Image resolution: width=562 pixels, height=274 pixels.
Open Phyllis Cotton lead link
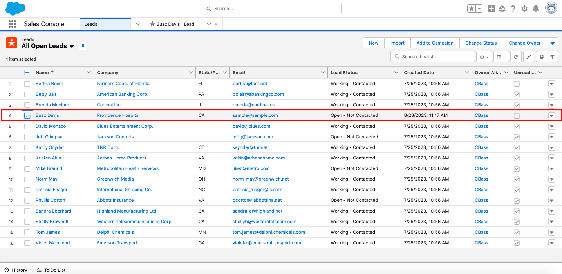(x=51, y=200)
